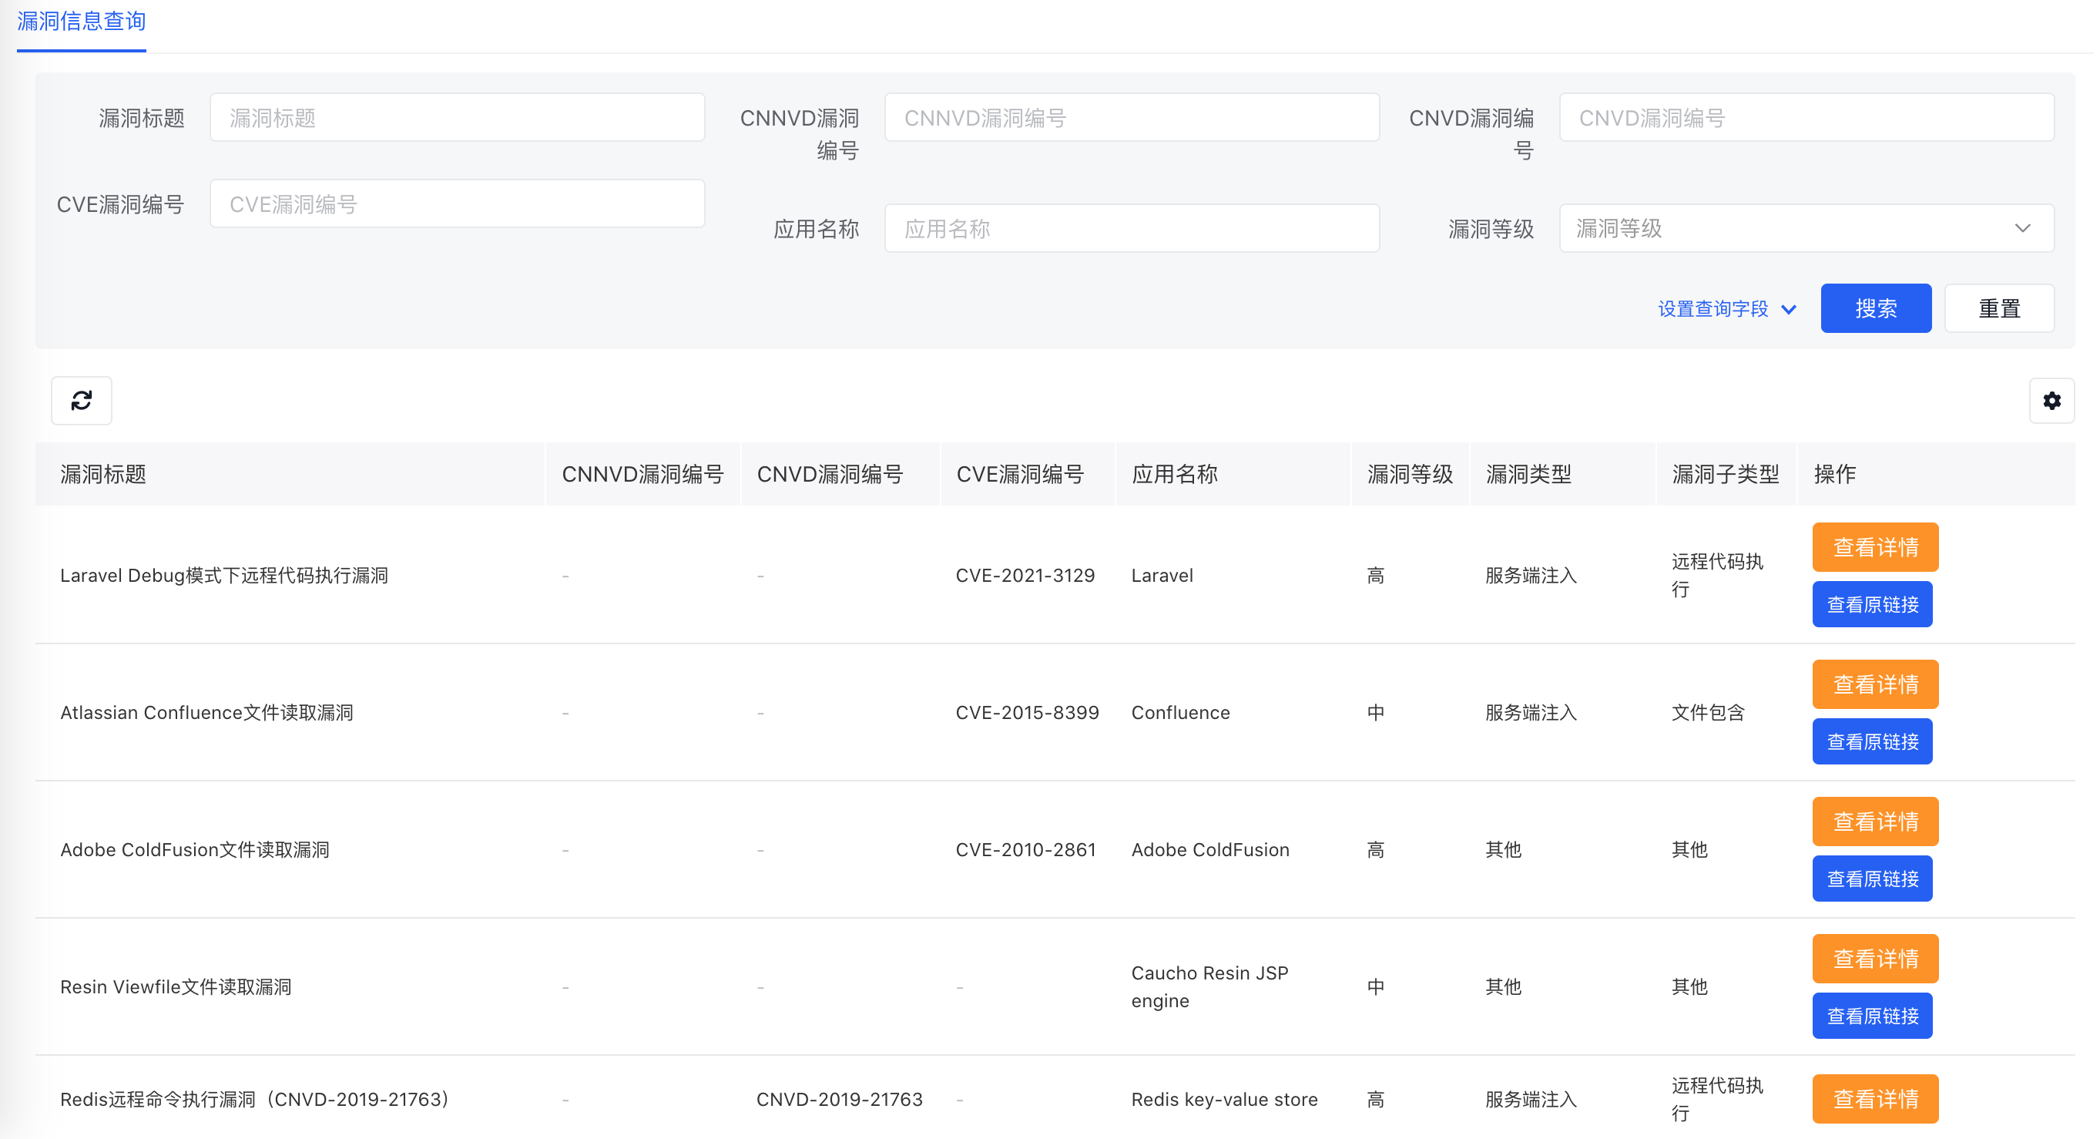Select the CNVD-2019-21763 cell

(839, 1098)
